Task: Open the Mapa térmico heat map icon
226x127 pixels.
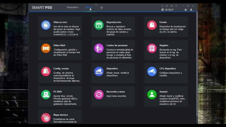Action: coord(46,118)
